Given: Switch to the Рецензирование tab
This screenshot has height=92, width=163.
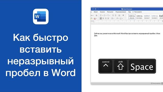Looking at the screenshot, I should pyautogui.click(x=121, y=12).
